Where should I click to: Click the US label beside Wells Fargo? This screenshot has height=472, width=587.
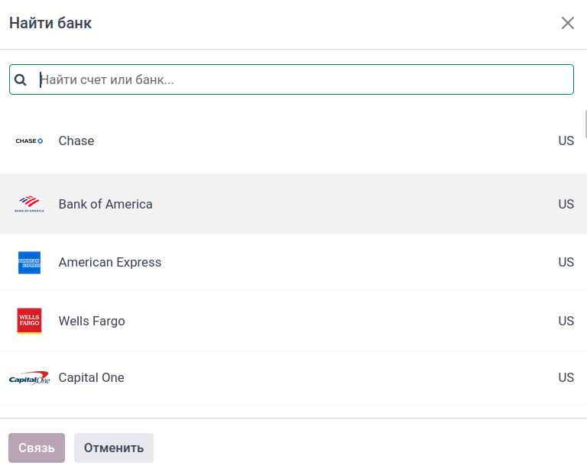[x=566, y=321]
